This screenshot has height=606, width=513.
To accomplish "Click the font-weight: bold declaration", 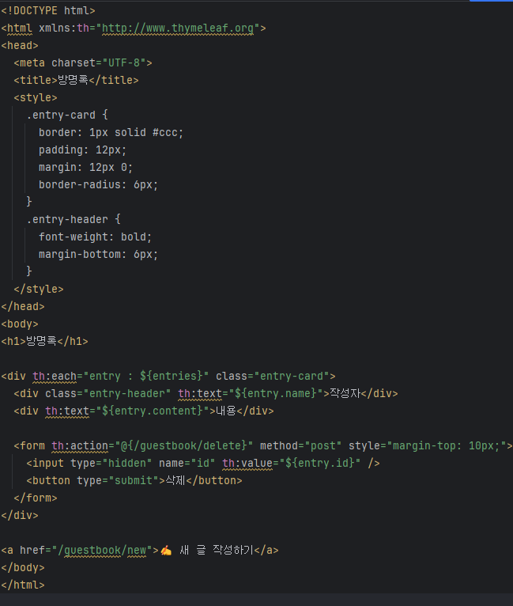I will [x=96, y=237].
